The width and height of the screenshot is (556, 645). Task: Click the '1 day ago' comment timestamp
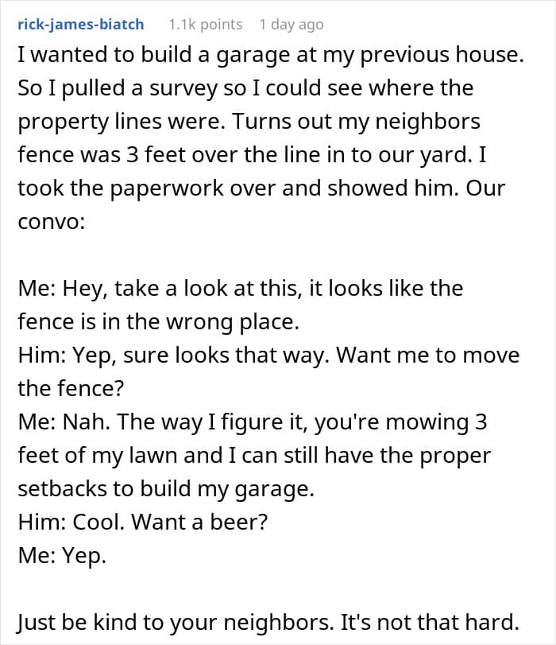tap(292, 25)
